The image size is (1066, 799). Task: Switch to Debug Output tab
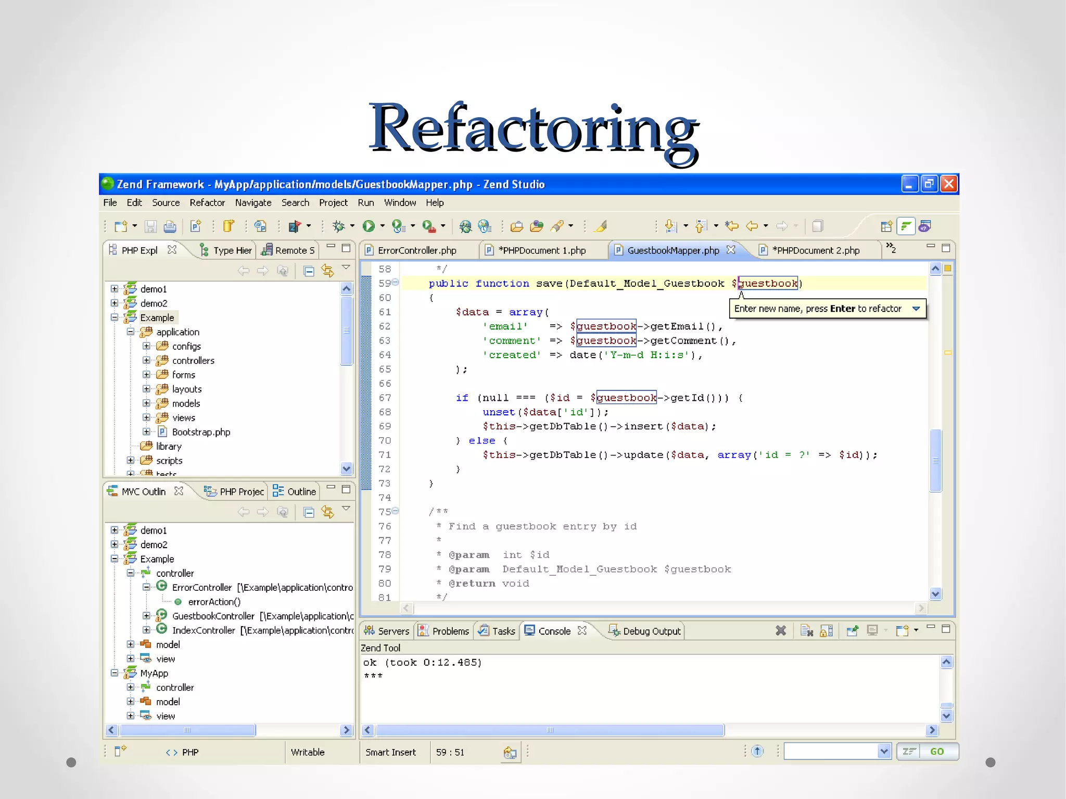[x=644, y=631]
